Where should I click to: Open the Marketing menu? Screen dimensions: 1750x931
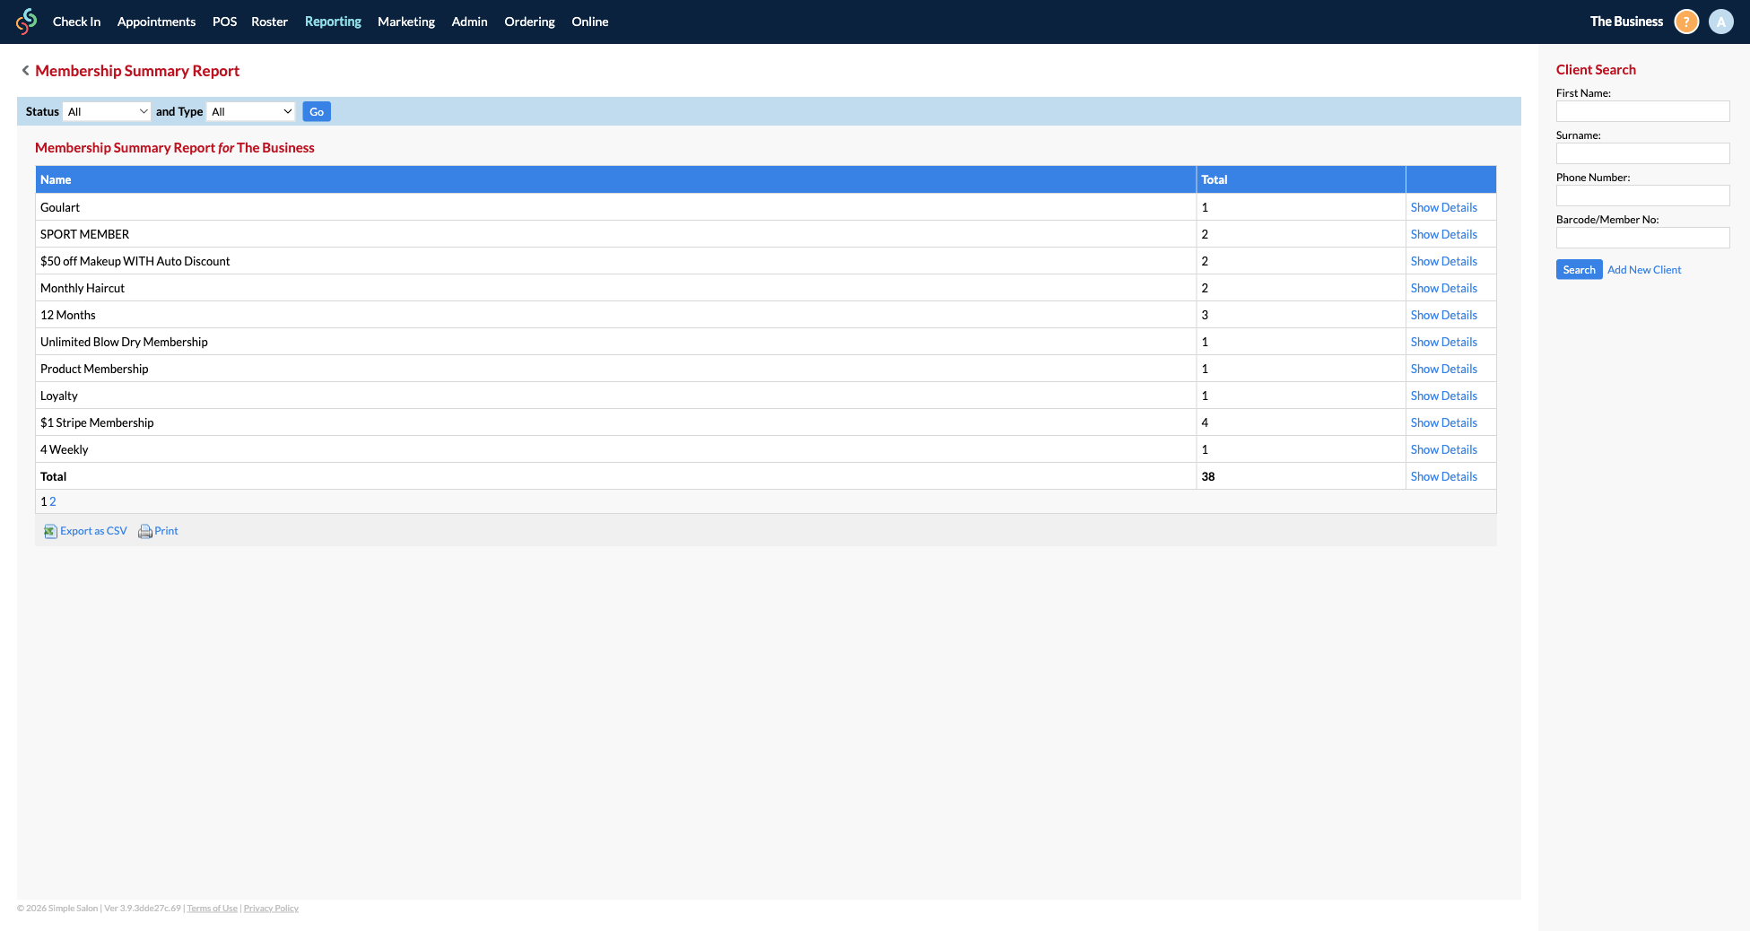tap(405, 22)
